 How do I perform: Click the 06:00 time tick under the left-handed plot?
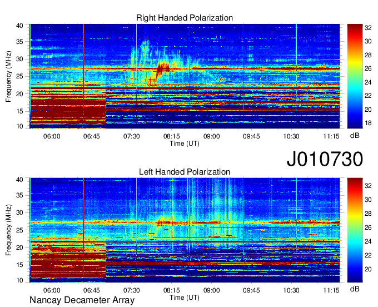click(x=52, y=290)
